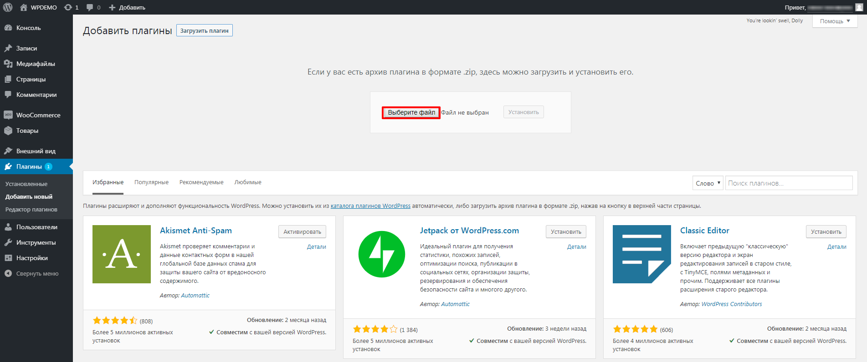Open Automattic author link under Akismet
Image resolution: width=867 pixels, height=362 pixels.
(195, 295)
